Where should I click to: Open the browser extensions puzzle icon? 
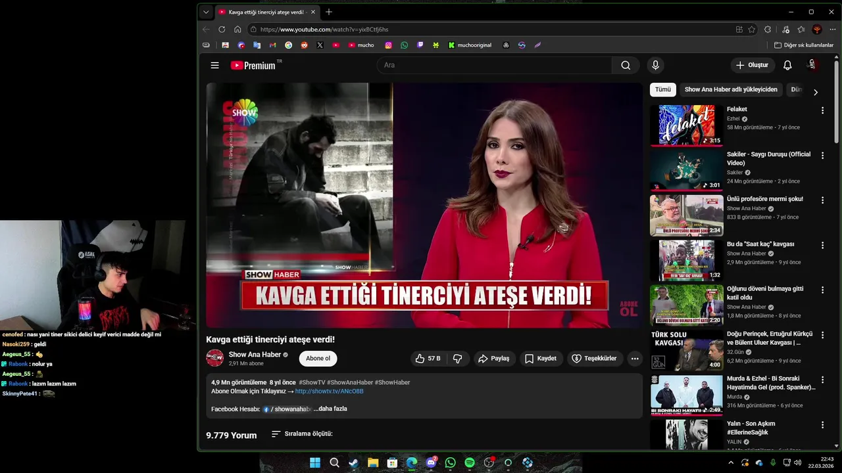tap(768, 30)
